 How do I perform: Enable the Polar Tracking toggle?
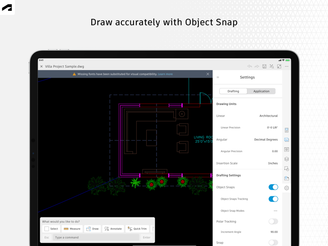[273, 221]
